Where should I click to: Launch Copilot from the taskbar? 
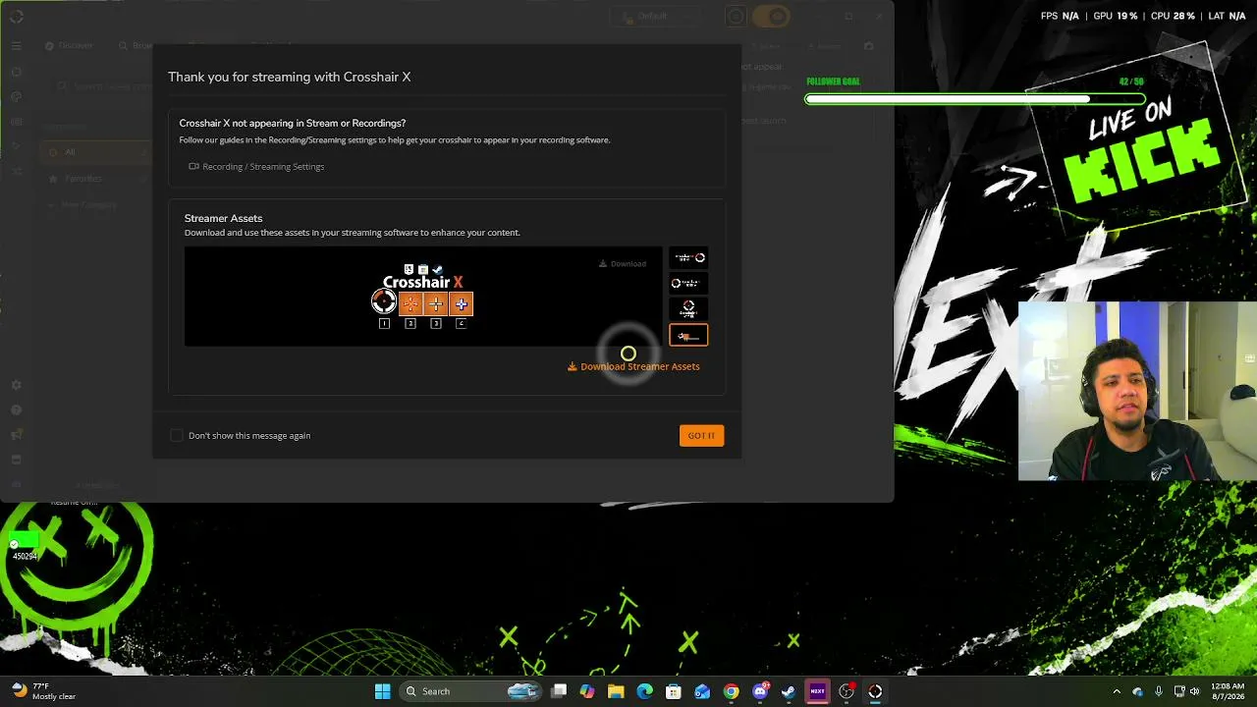pos(587,691)
